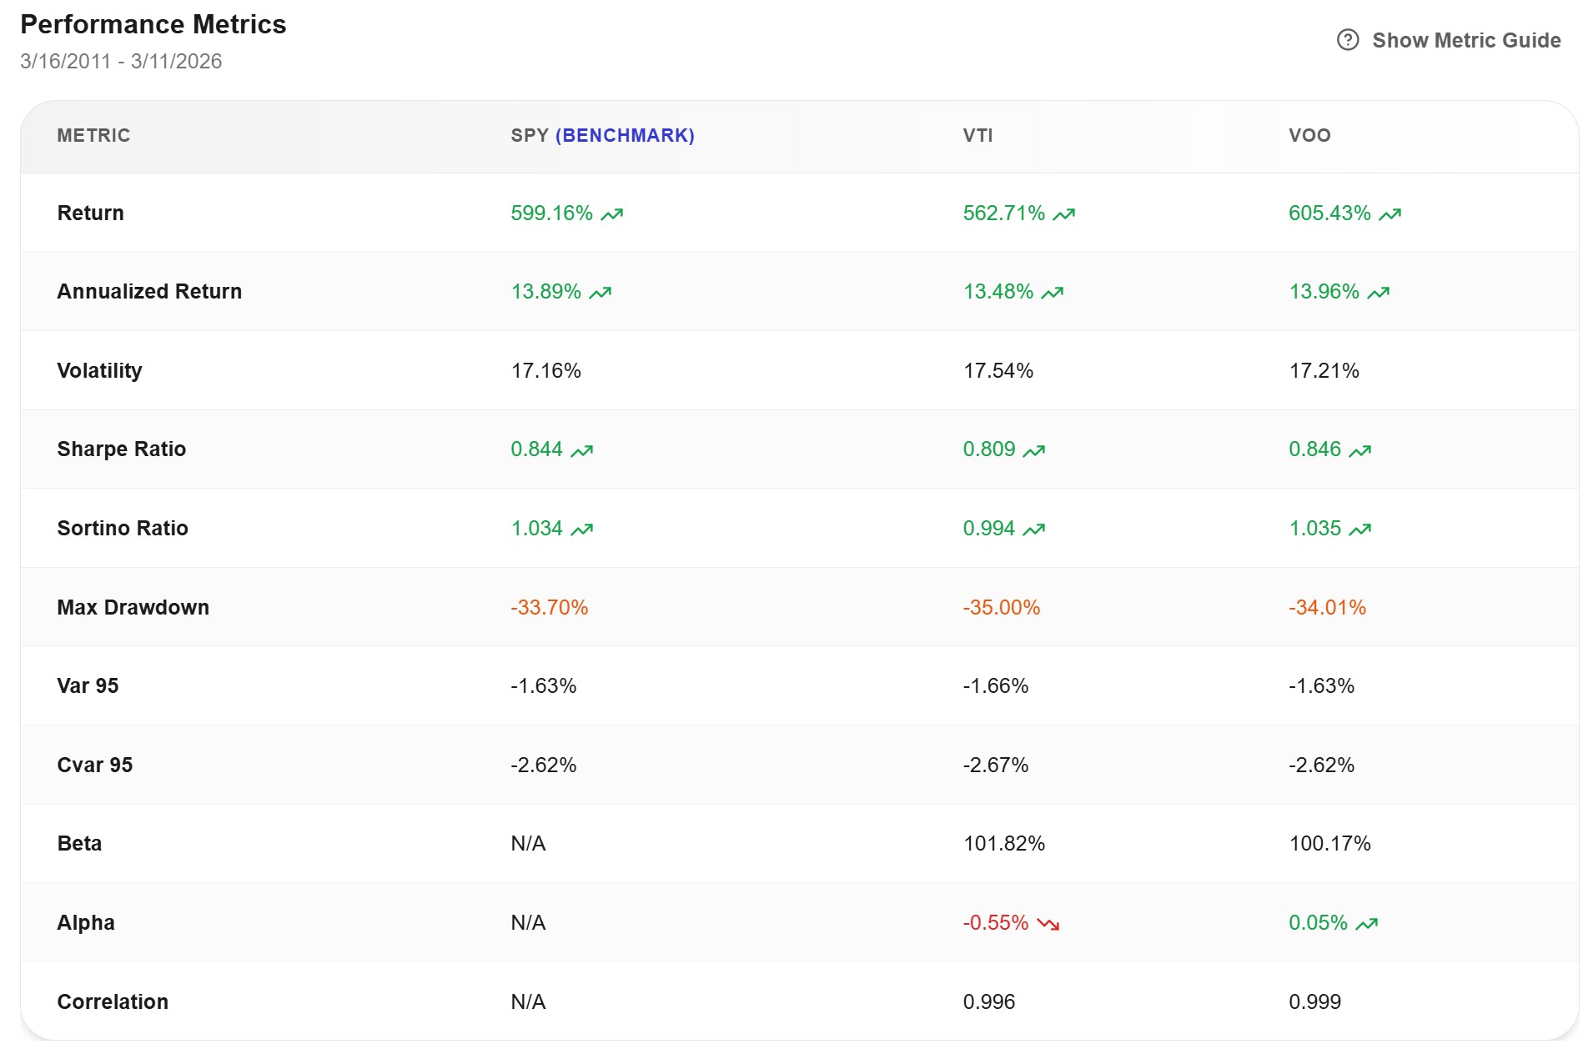Click the upward arrow next to VOO Return 605.43%
The image size is (1593, 1049).
[1389, 213]
